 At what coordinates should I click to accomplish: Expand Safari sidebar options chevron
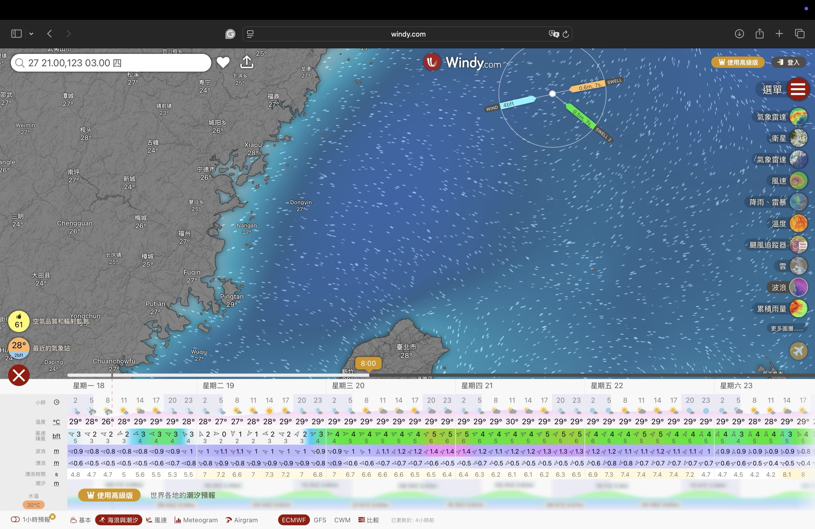click(x=31, y=34)
